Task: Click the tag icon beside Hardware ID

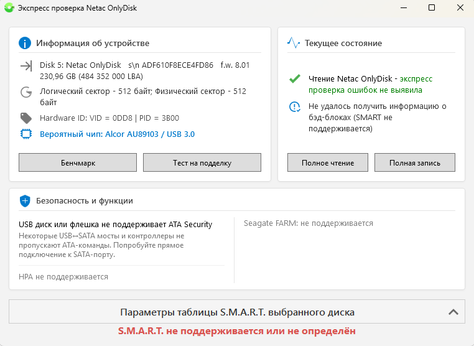Action: [26, 117]
